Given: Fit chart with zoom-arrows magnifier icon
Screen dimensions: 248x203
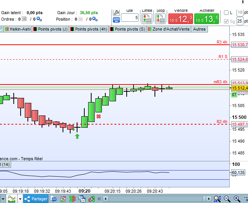Looking at the screenshot, I should pyautogui.click(x=217, y=199).
